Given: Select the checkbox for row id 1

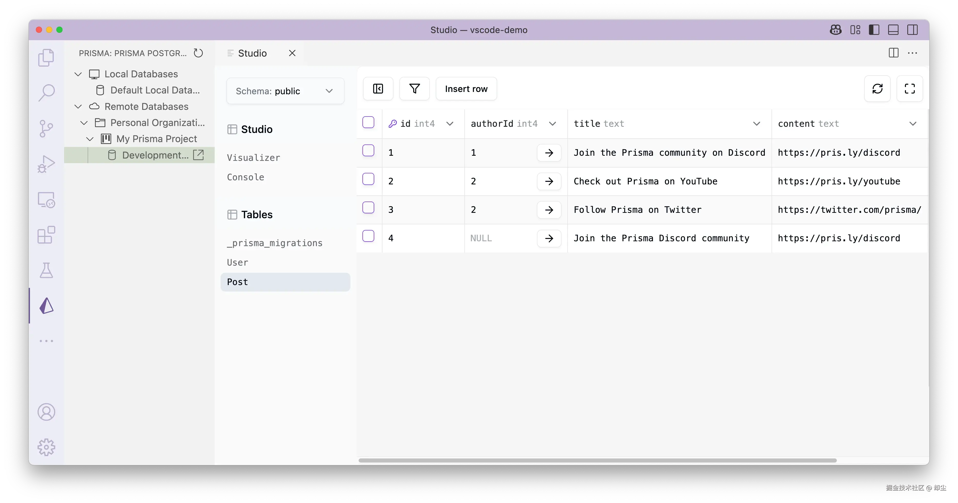Looking at the screenshot, I should [368, 151].
